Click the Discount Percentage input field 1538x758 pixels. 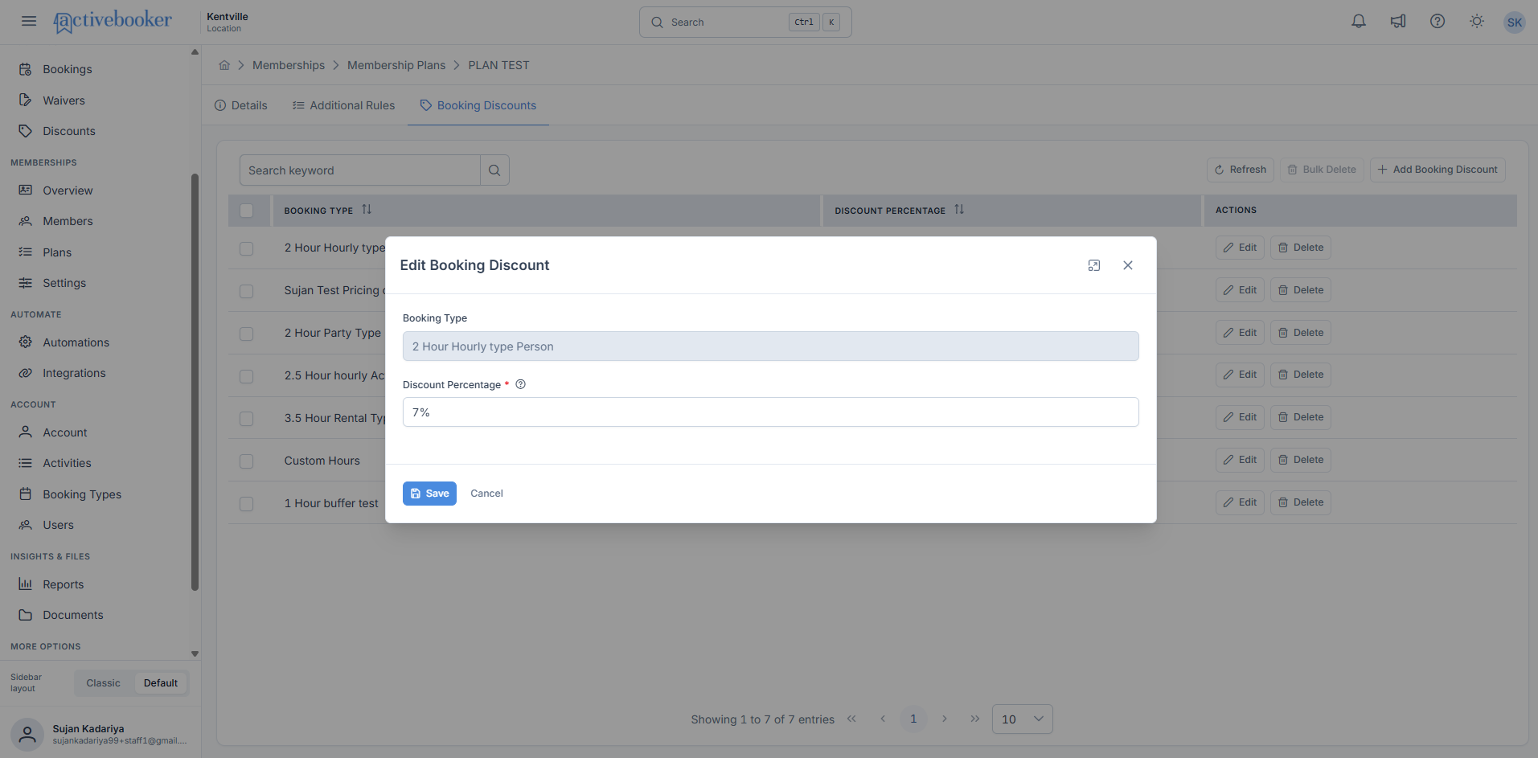point(770,412)
